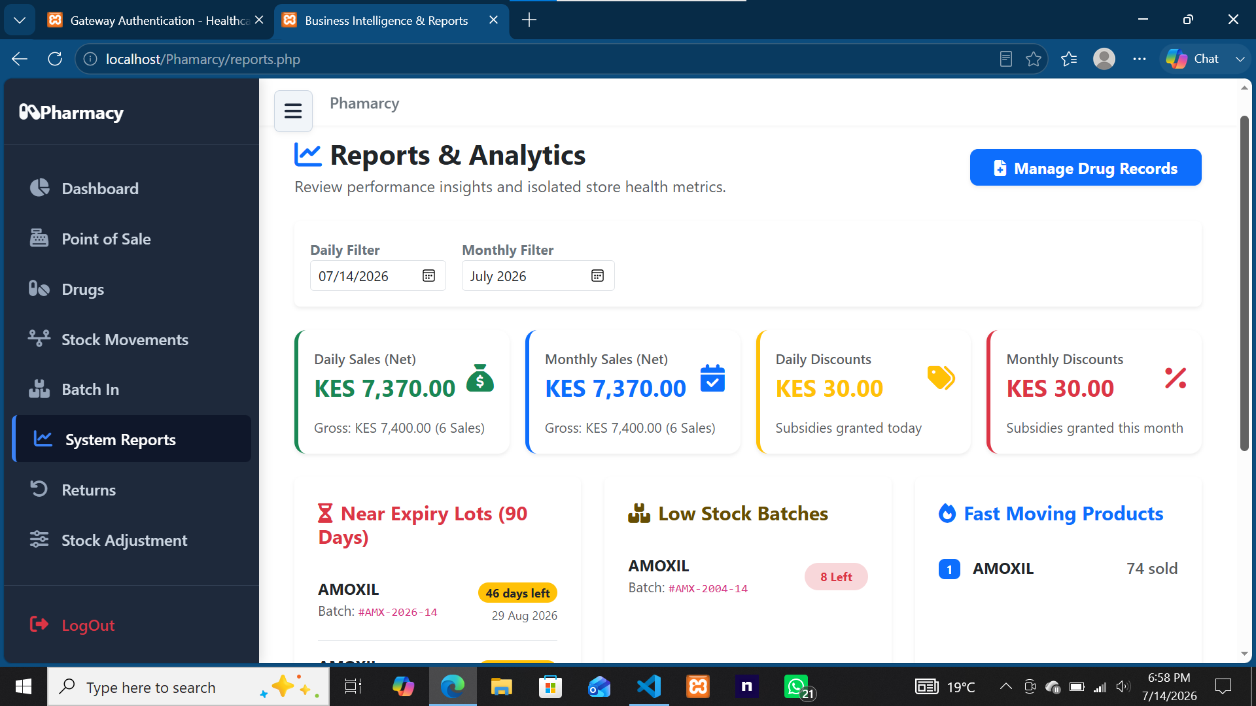The height and width of the screenshot is (706, 1256).
Task: Toggle the sidebar with the hamburger menu button
Action: point(293,110)
